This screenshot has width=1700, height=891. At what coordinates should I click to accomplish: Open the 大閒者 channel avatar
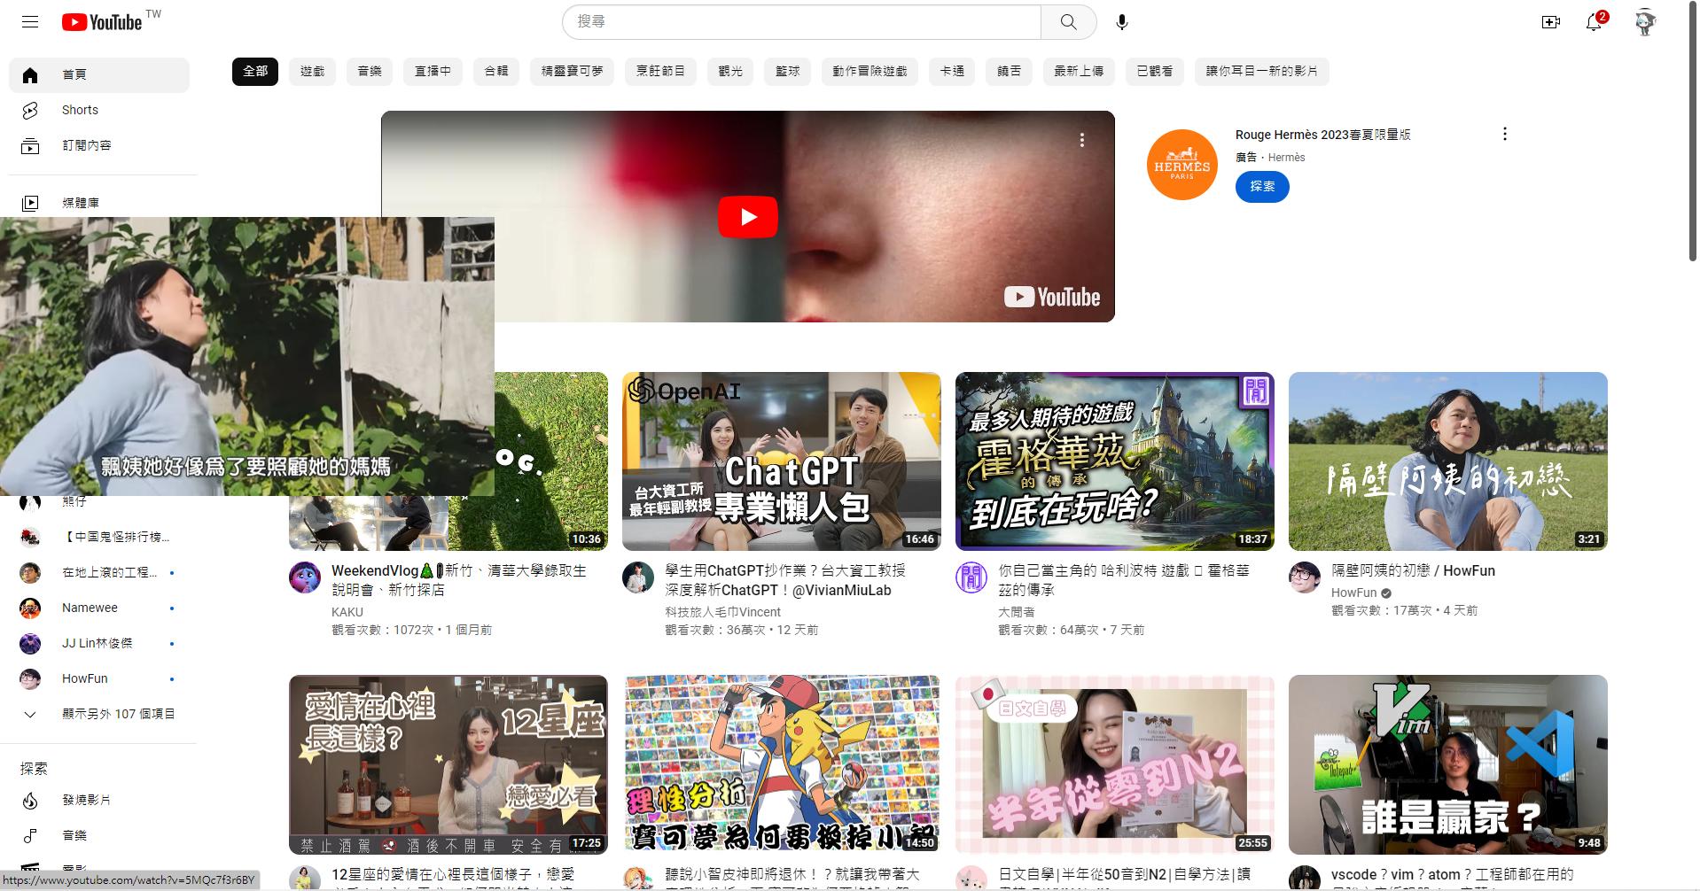971,577
